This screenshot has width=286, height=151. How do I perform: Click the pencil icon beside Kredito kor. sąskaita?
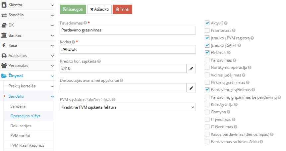191,69
